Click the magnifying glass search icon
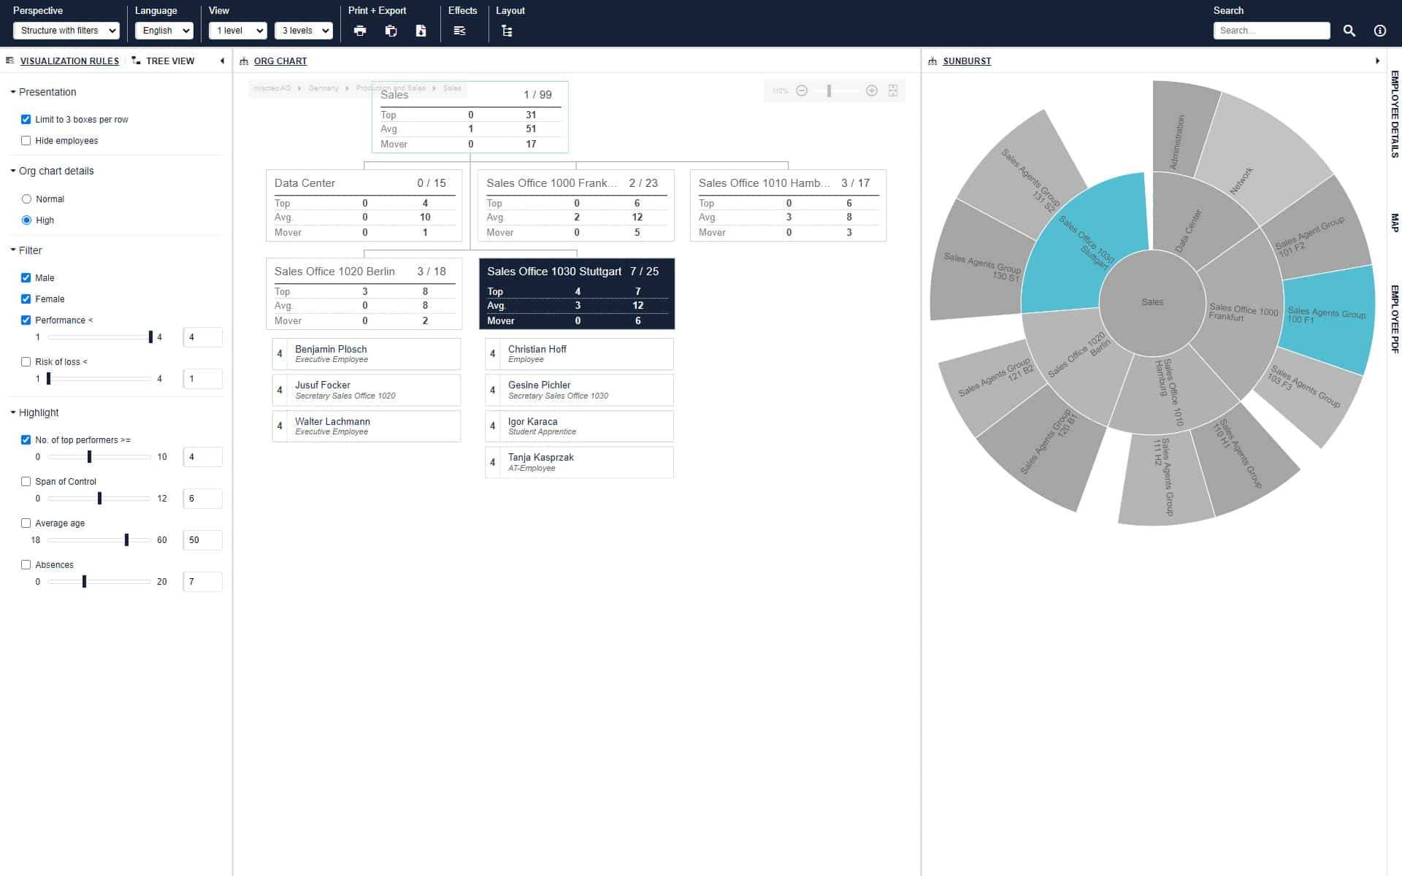Viewport: 1402px width, 876px height. [x=1349, y=31]
